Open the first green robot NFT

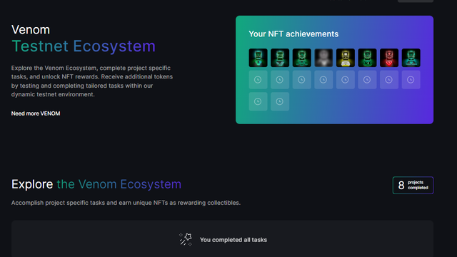point(258,58)
